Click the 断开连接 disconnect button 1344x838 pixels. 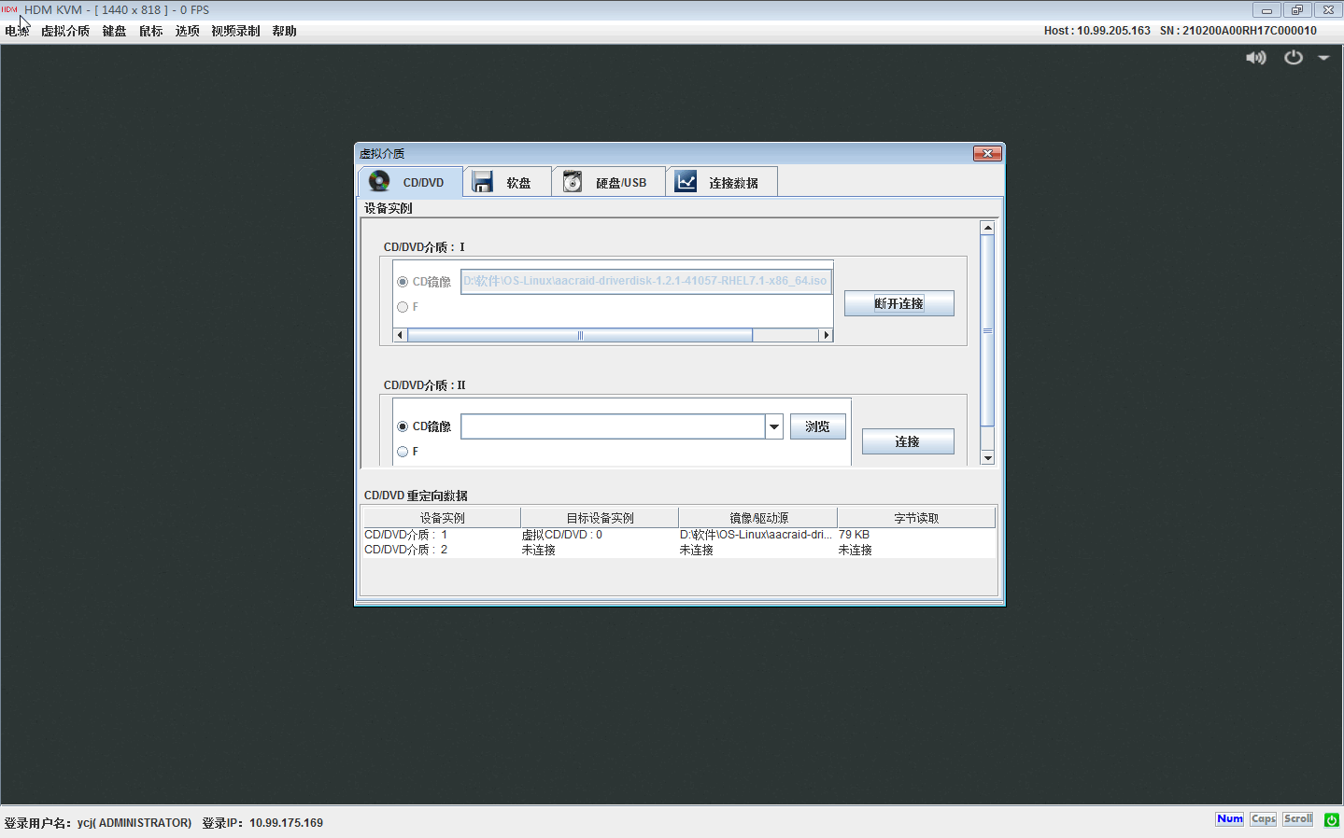point(898,303)
